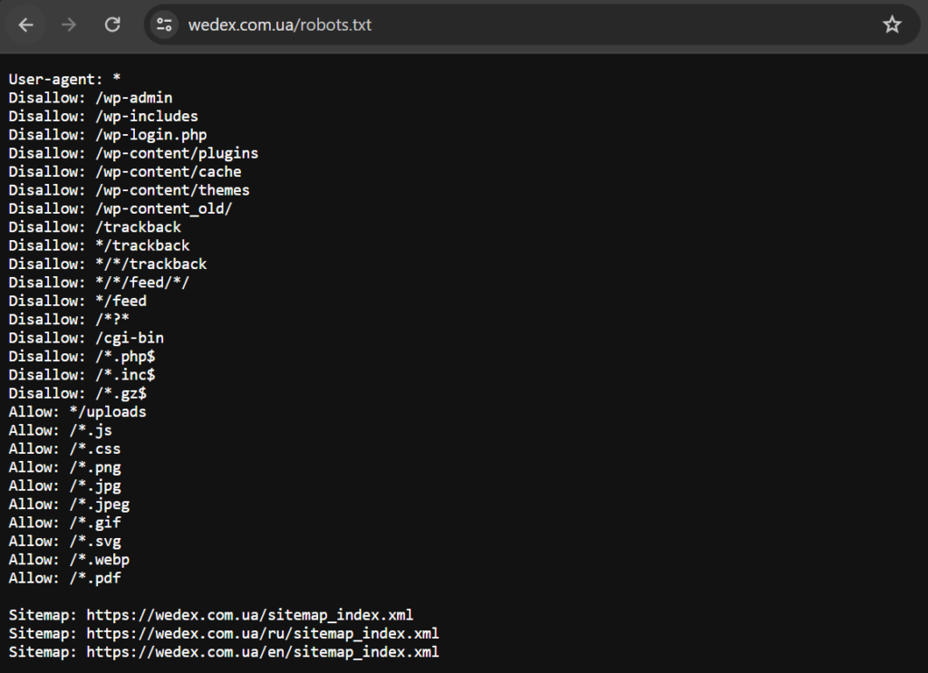928x673 pixels.
Task: Reload the robots.txt page
Action: pos(112,24)
